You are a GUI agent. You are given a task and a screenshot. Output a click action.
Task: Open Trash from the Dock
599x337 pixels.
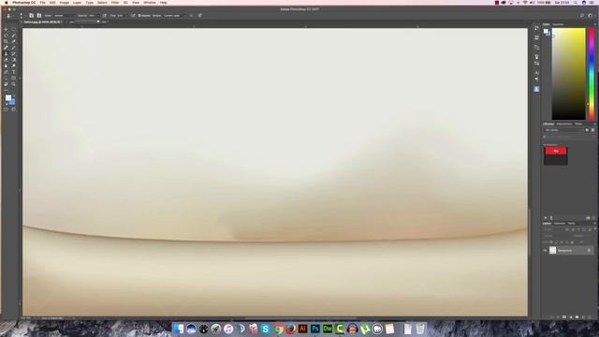pos(420,329)
